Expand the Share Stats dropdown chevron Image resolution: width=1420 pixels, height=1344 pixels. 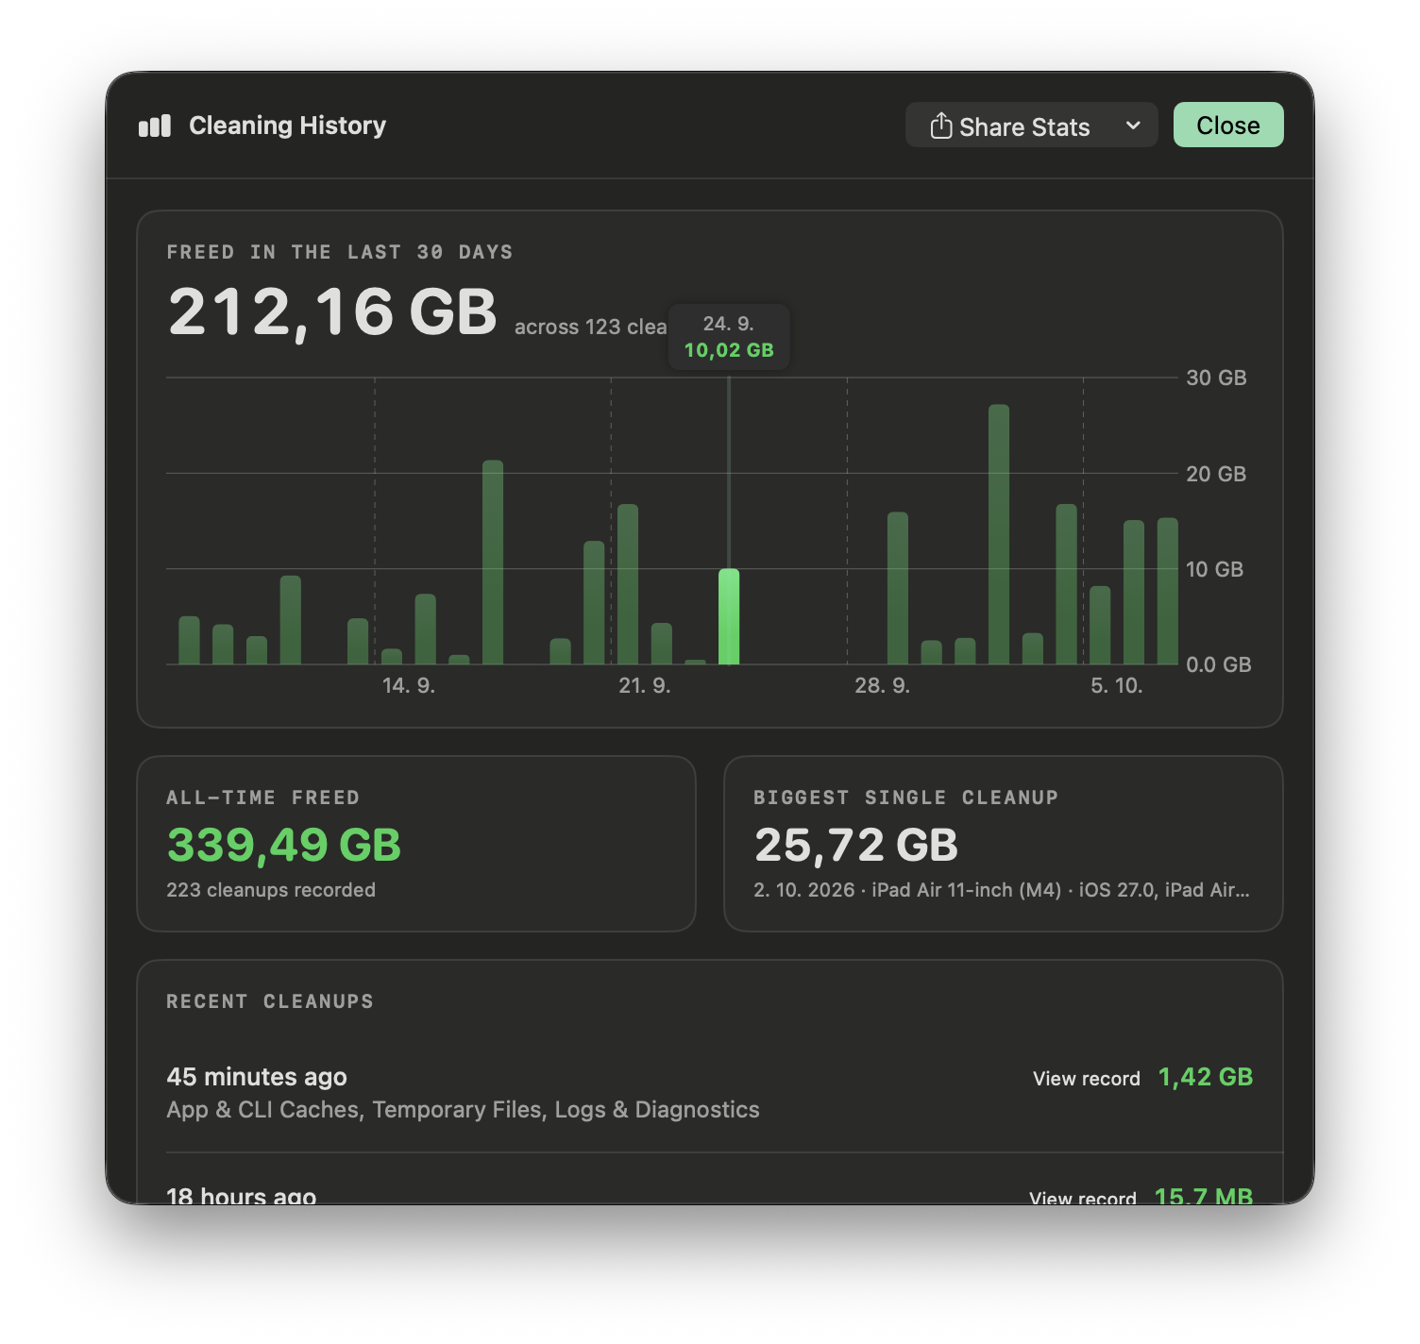click(1133, 126)
